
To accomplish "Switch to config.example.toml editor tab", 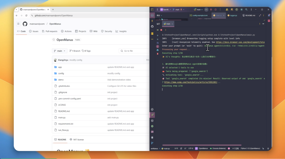I will point(199,16).
